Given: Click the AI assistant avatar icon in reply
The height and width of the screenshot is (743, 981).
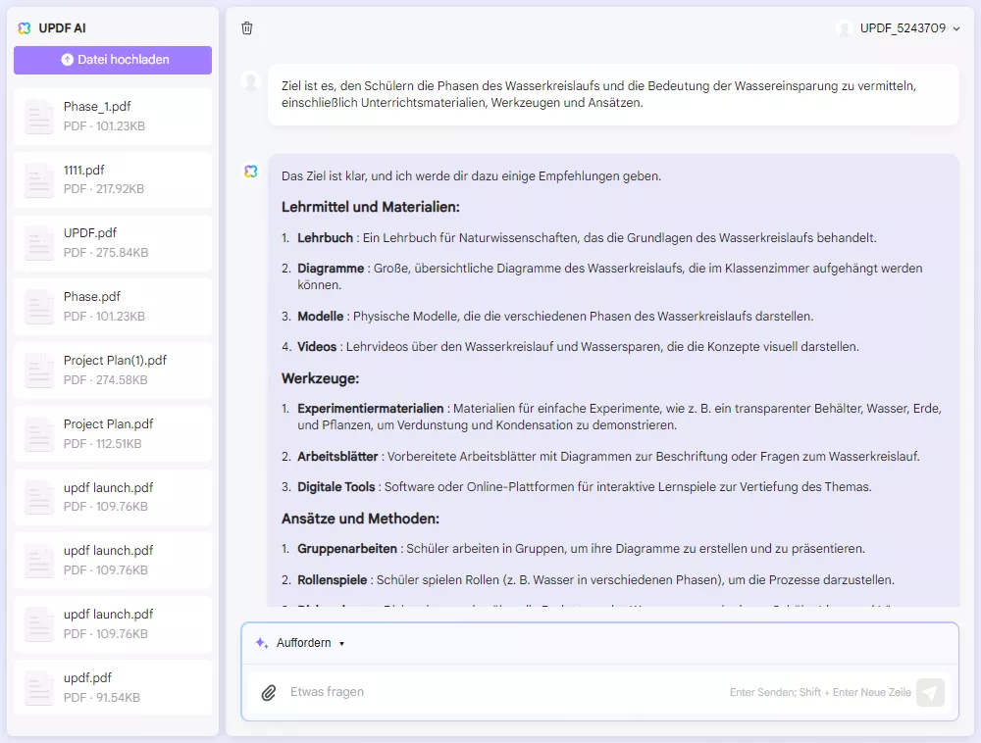Looking at the screenshot, I should [251, 172].
